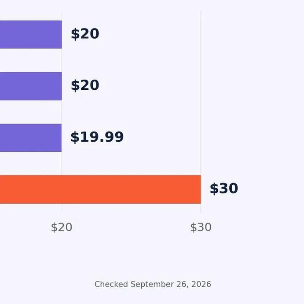This screenshot has width=304, height=304.
Task: Select the topmost $20 value label
Action: (x=85, y=34)
